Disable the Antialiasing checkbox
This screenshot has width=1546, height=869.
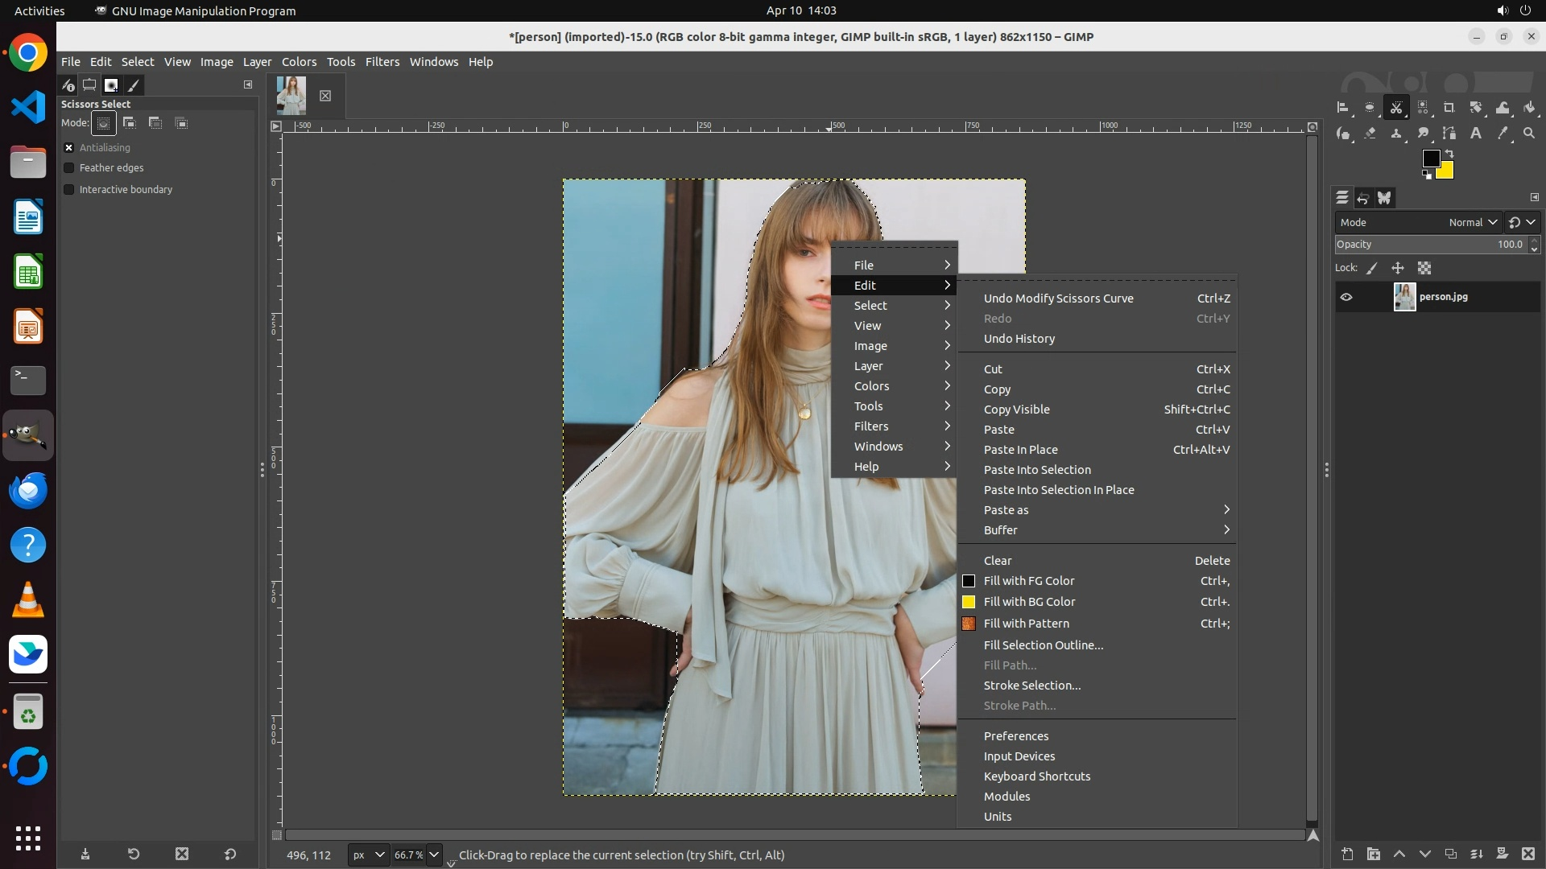click(69, 148)
